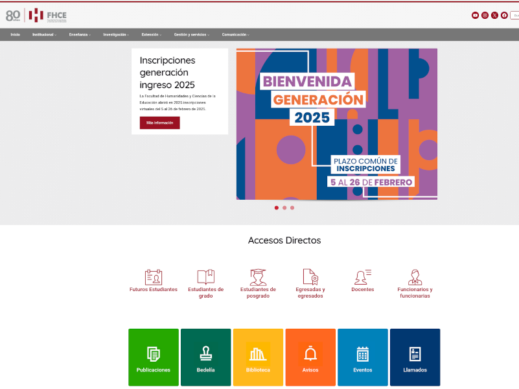Select the second carousel slide dot

284,208
